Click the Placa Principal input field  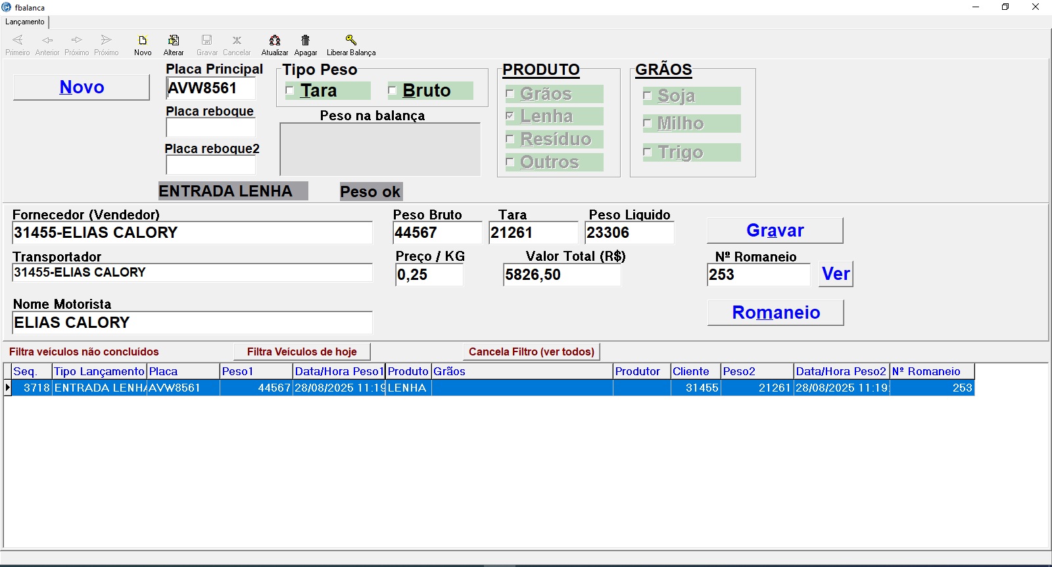210,88
